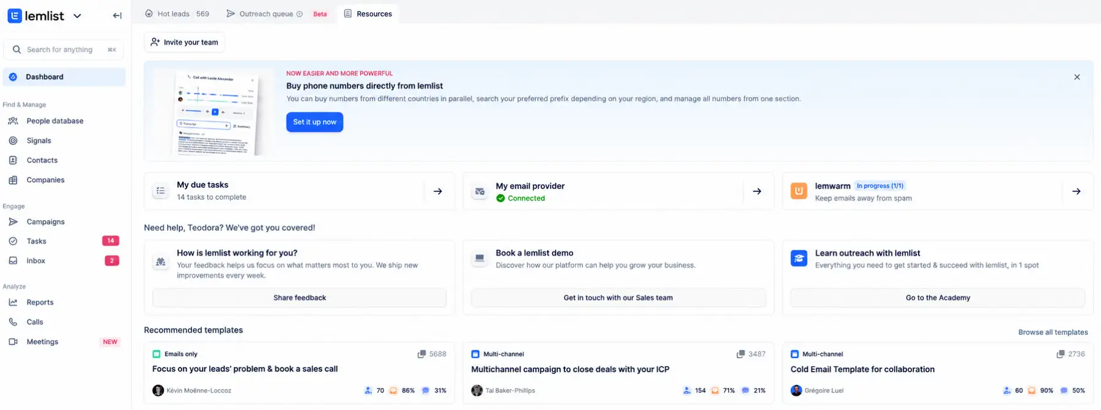Screen dimensions: 1101x410
Task: Click the Book a lemlist demo laptop icon
Action: point(480,258)
